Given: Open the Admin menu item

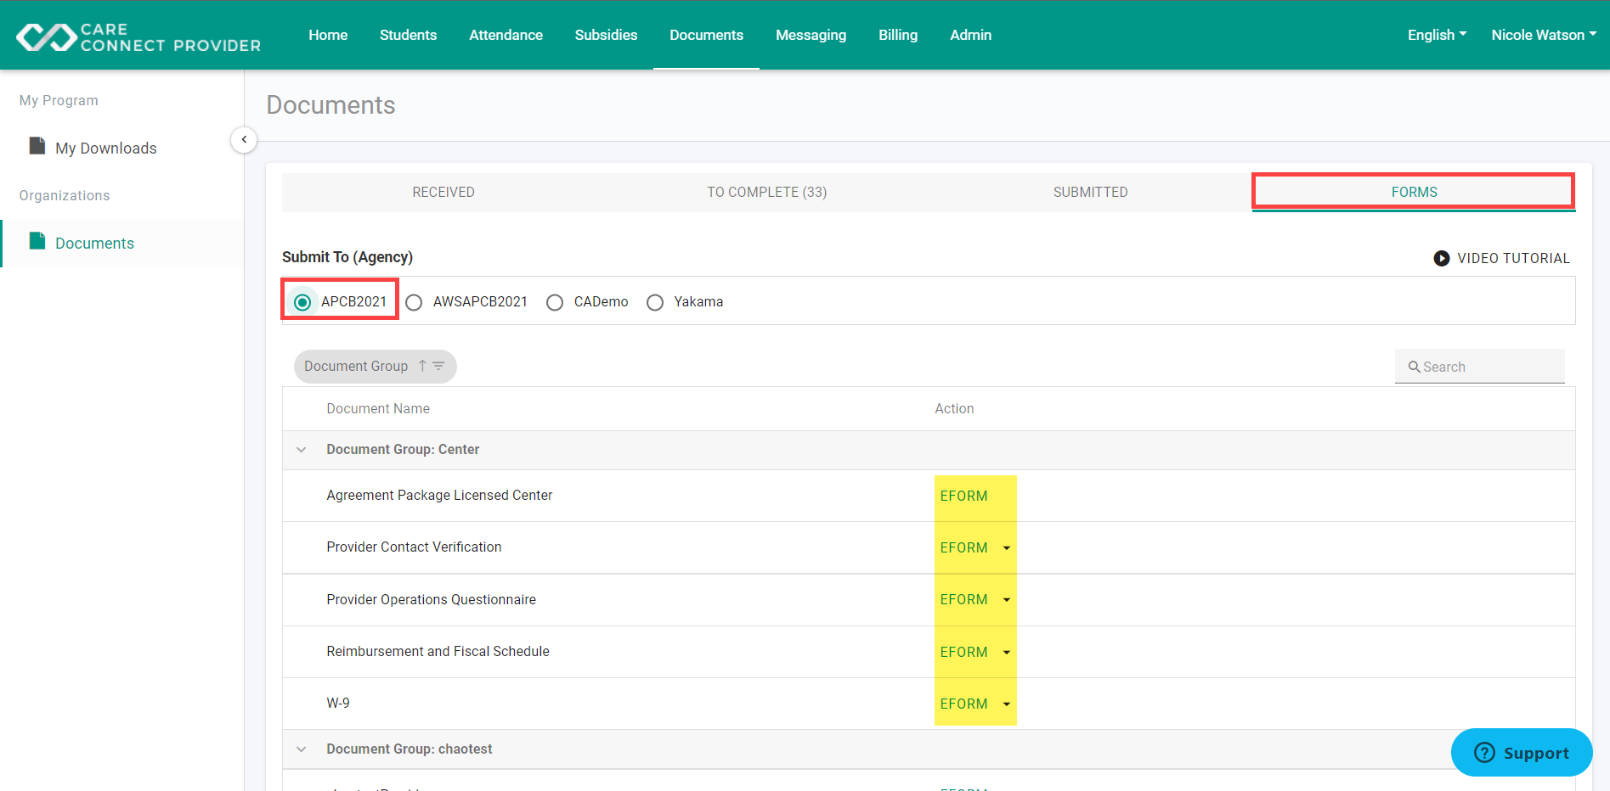Looking at the screenshot, I should click(x=970, y=35).
